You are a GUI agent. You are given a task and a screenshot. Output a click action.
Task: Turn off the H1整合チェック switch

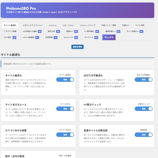click(x=144, y=109)
